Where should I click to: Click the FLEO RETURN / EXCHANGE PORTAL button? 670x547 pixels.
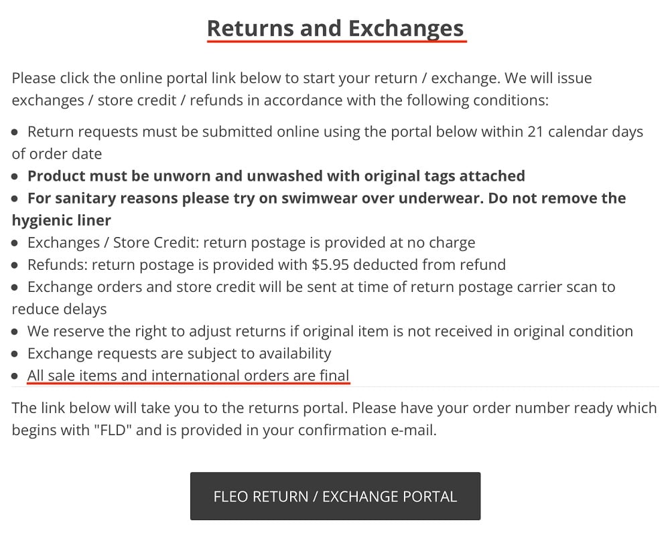[x=335, y=497]
